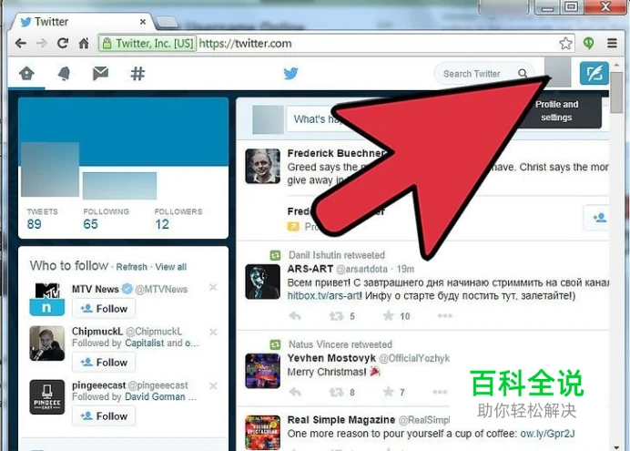Screen dimensions: 630x451
Task: Open Yevhen Mostovyk avatar
Action: tap(263, 371)
